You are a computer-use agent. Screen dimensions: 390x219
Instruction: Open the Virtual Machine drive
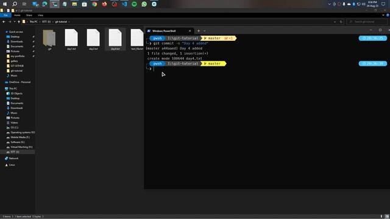point(21,147)
